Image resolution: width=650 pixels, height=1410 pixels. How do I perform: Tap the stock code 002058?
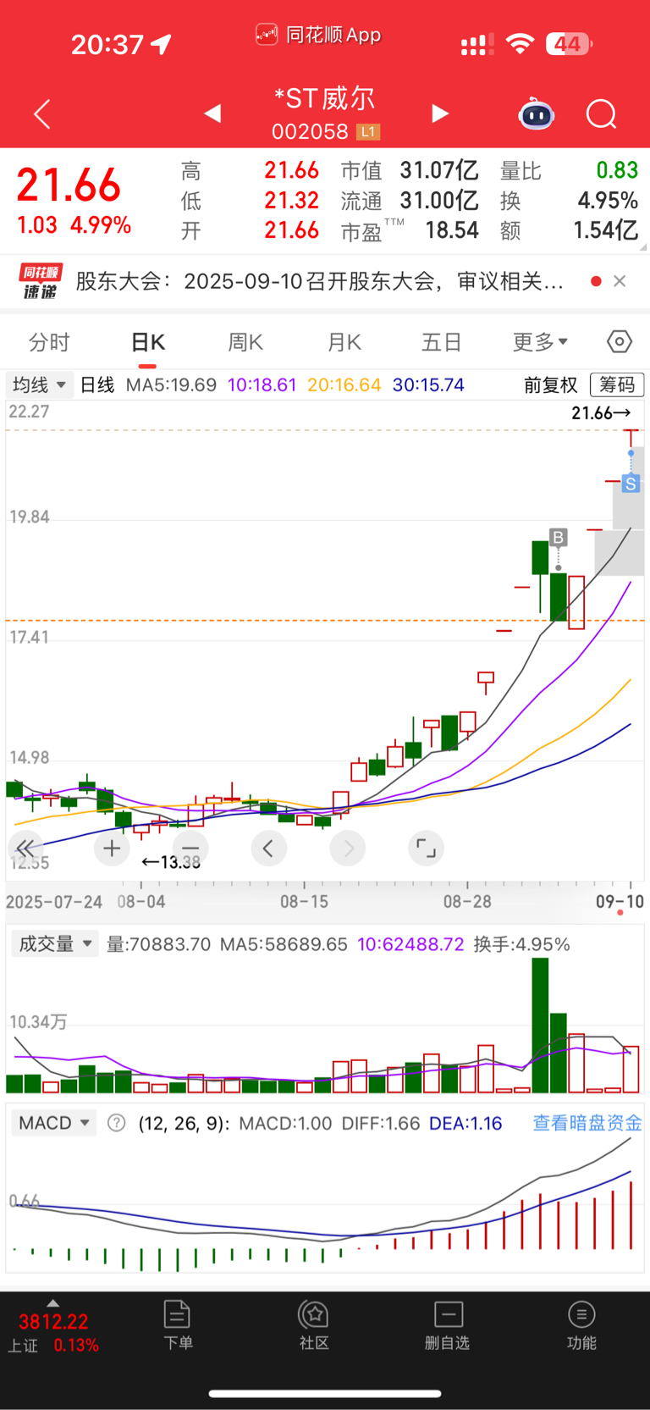click(310, 132)
